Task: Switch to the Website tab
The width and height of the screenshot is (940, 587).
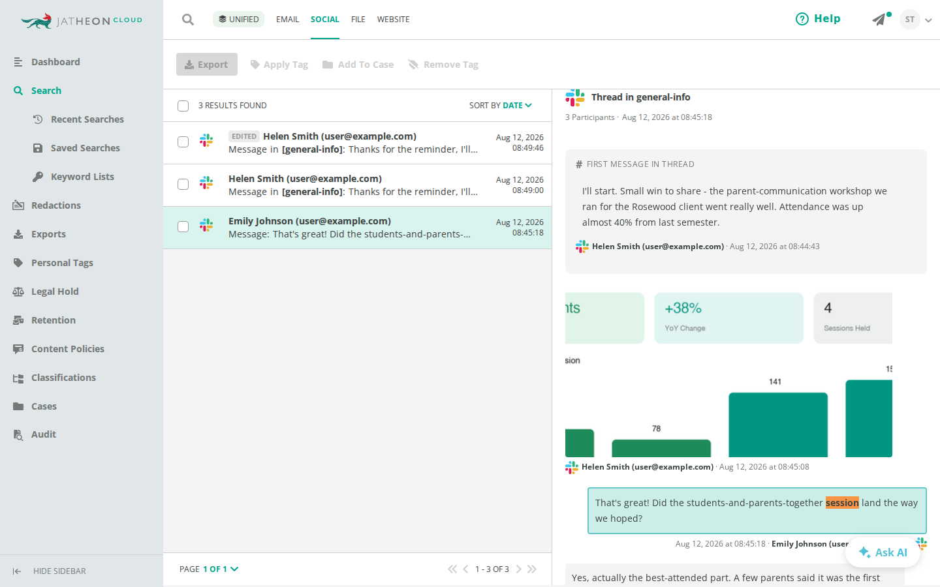Action: [x=393, y=20]
